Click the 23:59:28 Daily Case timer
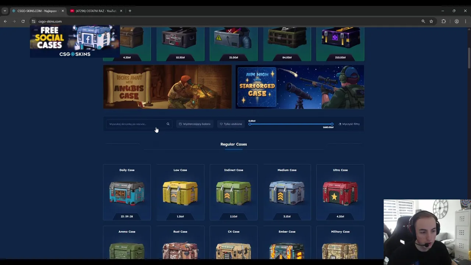Screen dimensions: 471x265 click(127, 216)
